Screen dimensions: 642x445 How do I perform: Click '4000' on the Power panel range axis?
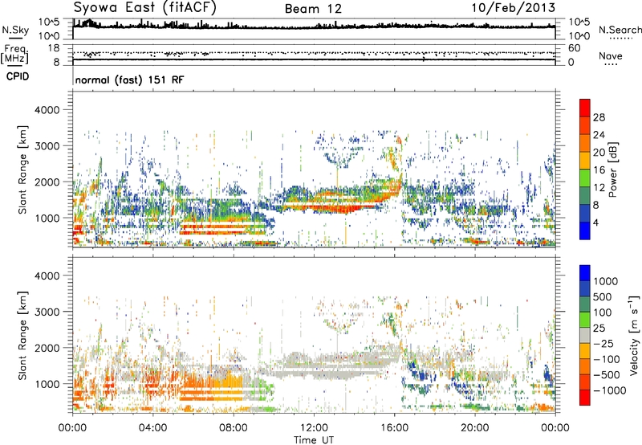[x=47, y=110]
